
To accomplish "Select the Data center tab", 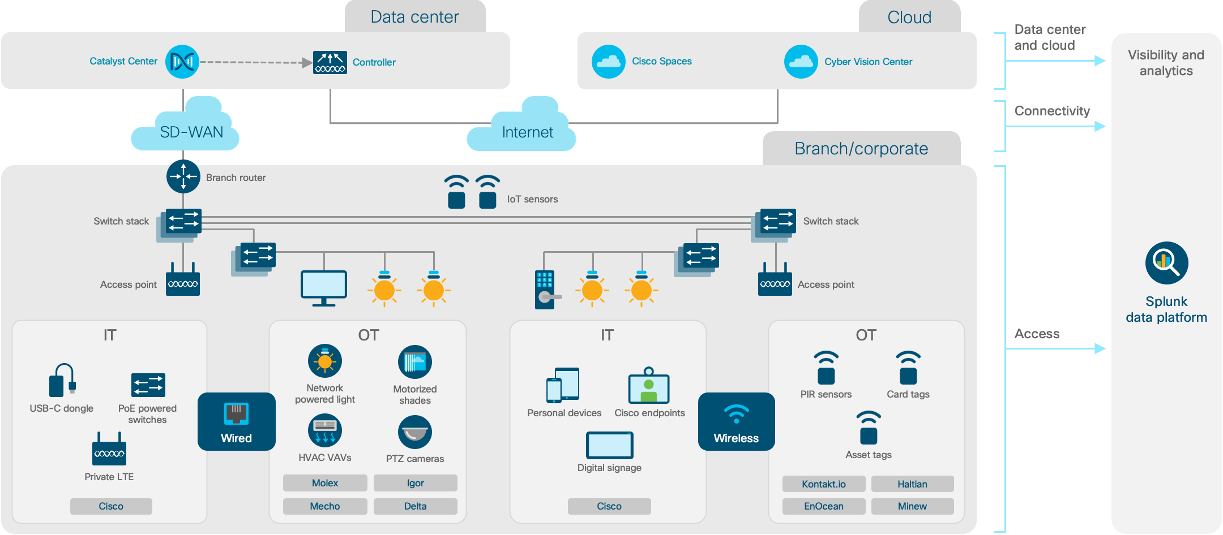I will pyautogui.click(x=415, y=16).
